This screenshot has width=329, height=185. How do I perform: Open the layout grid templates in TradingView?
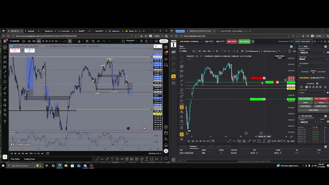point(87,41)
